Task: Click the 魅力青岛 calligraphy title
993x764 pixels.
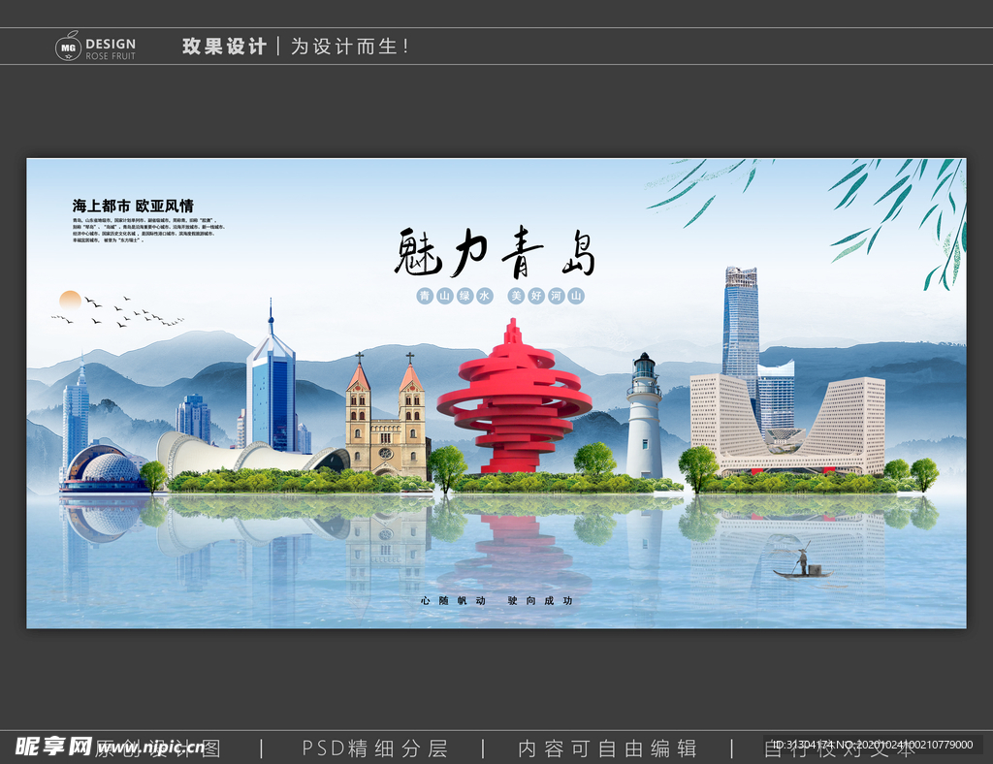Action: (495, 252)
